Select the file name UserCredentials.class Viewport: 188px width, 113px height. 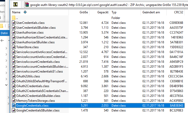click(30, 23)
